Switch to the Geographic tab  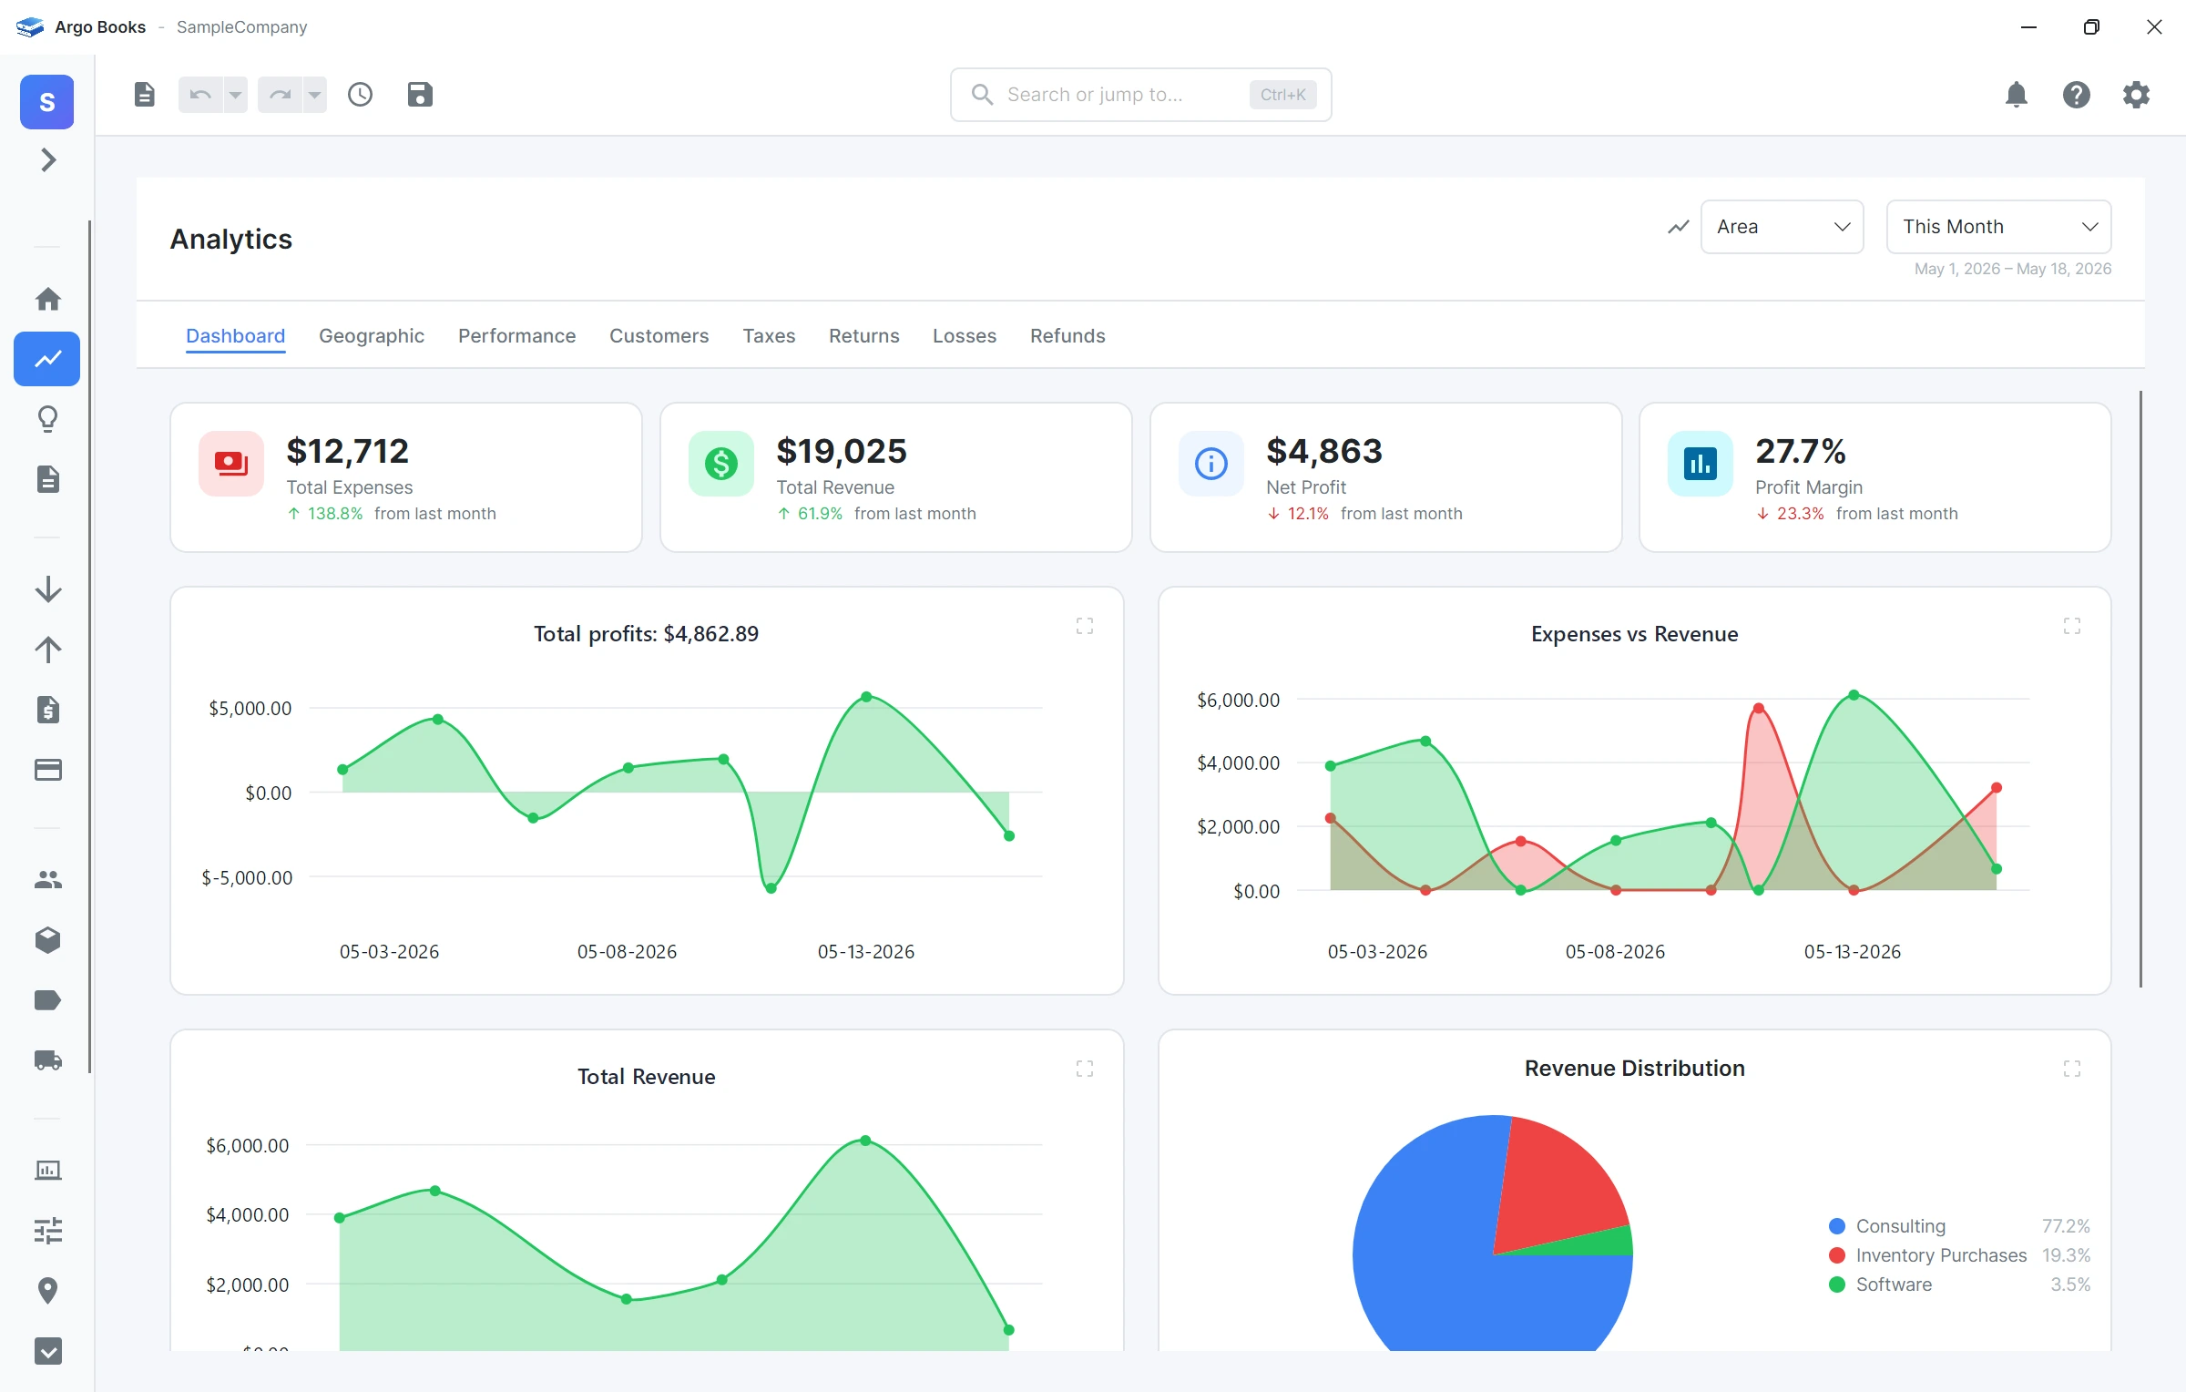(372, 336)
